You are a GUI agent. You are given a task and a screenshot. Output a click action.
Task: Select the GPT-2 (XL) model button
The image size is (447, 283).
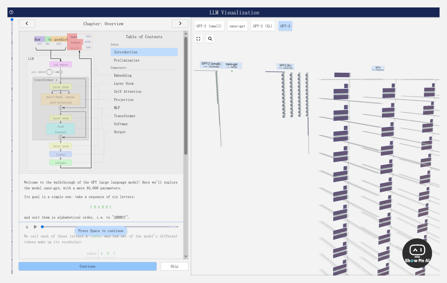tap(262, 26)
